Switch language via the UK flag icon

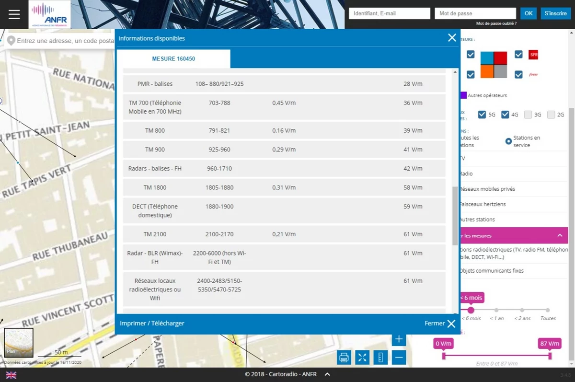pyautogui.click(x=11, y=375)
